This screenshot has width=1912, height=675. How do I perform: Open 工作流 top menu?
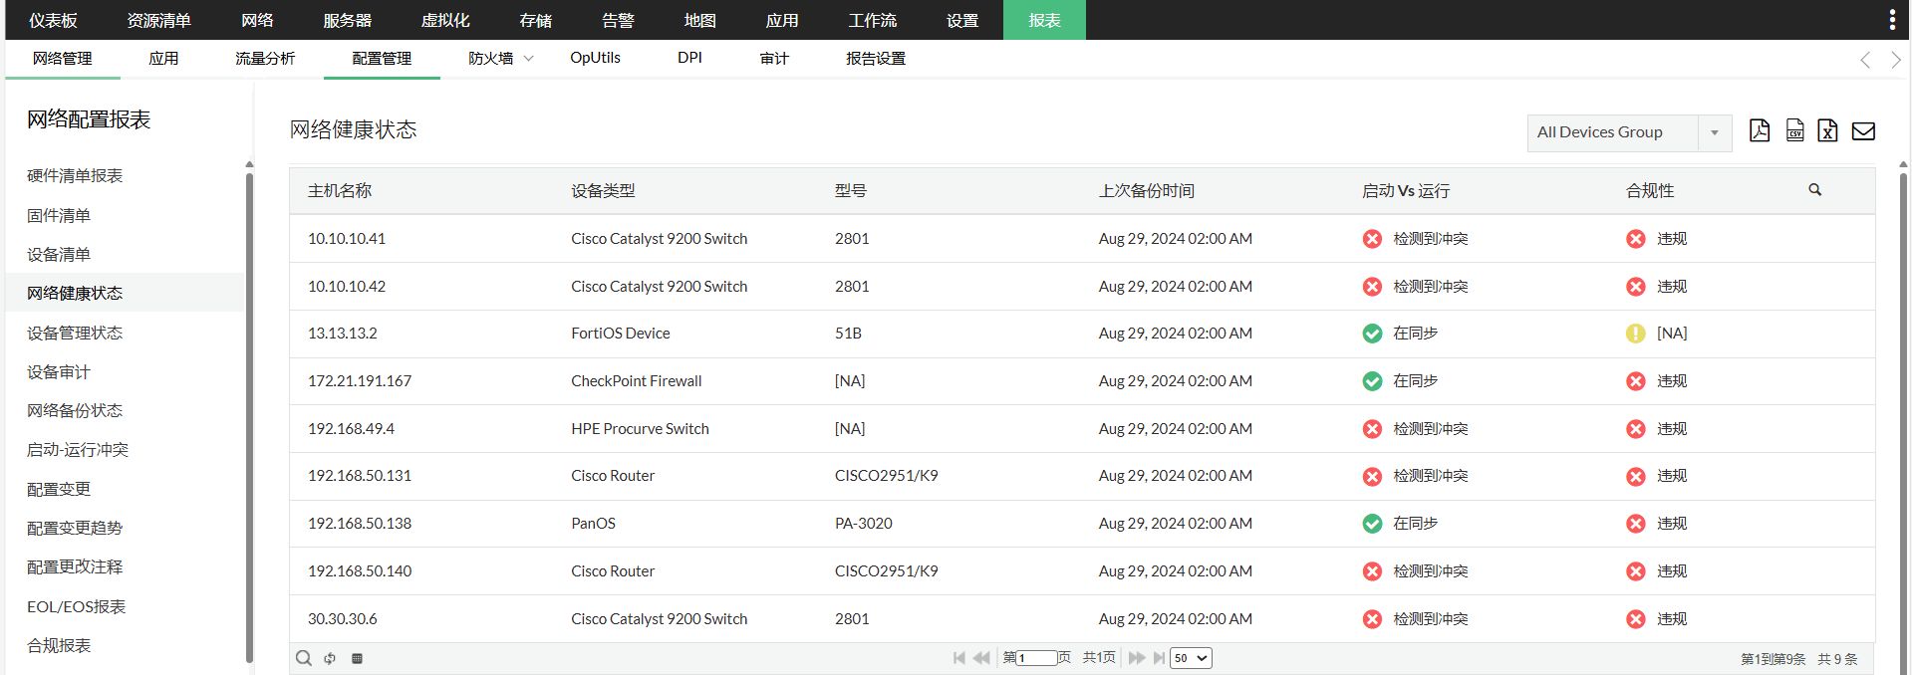click(872, 20)
